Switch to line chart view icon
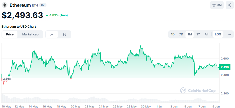The image size is (235, 108). 52,34
